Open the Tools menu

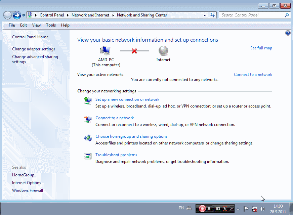tap(51, 25)
